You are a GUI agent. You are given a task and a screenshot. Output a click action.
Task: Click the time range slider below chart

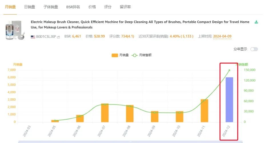[131, 142]
